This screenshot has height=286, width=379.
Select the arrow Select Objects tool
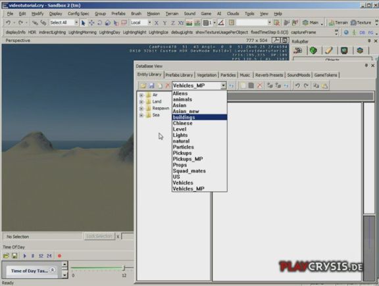click(x=83, y=23)
